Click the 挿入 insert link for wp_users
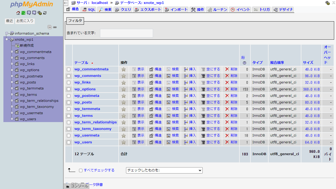Screen dimensions: 336x189 pos(190,142)
